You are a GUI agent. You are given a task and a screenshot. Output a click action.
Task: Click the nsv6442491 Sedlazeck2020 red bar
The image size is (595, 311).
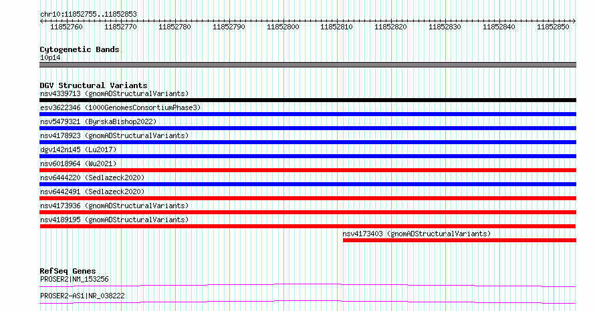(x=308, y=198)
